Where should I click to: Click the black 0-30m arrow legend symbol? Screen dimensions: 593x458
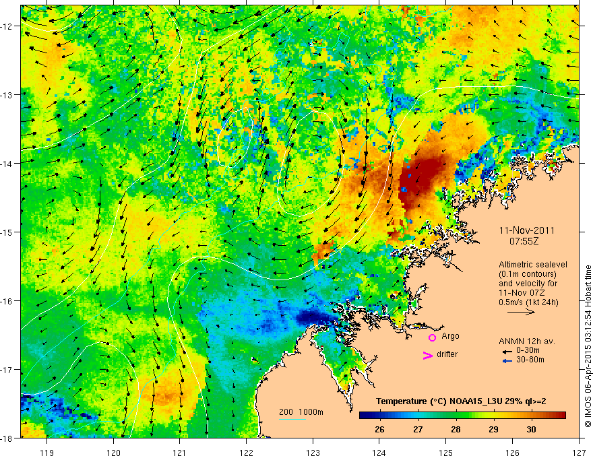click(507, 352)
